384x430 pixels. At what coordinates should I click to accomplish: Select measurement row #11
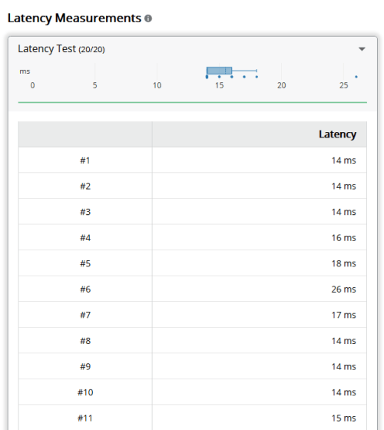[193, 418]
